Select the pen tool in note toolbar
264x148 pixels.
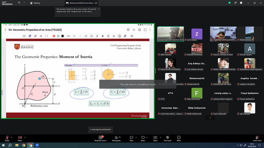pos(30,36)
